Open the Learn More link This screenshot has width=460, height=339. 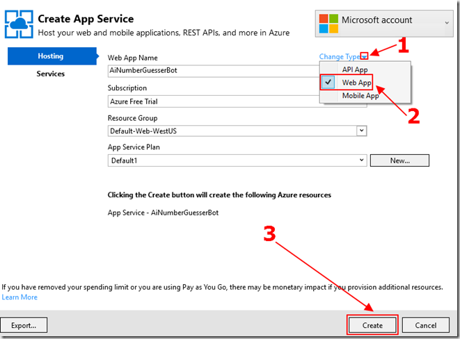(x=19, y=297)
